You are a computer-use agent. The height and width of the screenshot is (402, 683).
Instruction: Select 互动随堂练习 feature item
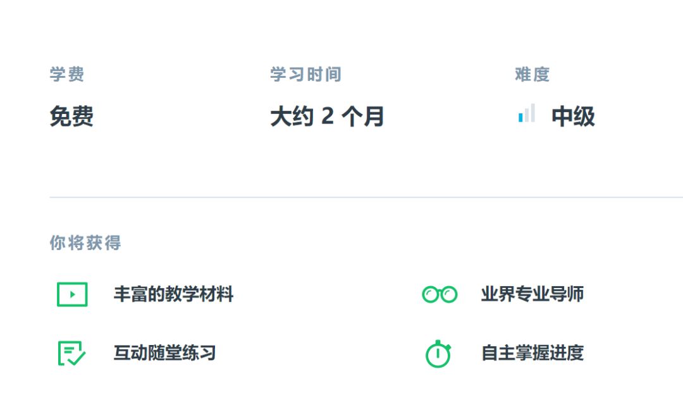coord(164,353)
